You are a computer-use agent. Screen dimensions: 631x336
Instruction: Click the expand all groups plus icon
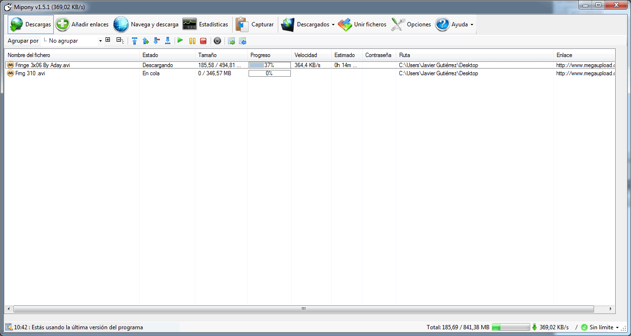pyautogui.click(x=107, y=40)
